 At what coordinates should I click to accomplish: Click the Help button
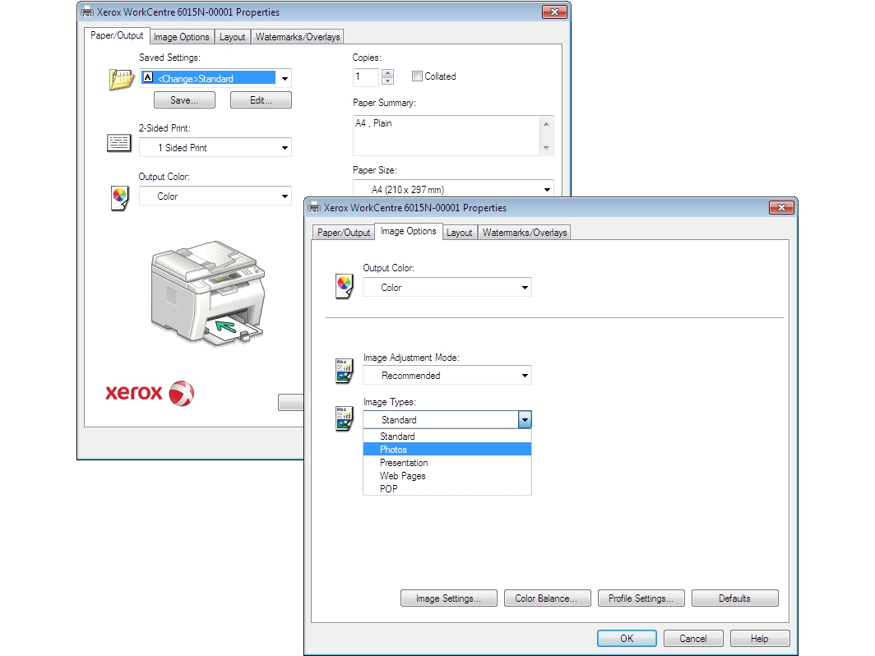(760, 638)
